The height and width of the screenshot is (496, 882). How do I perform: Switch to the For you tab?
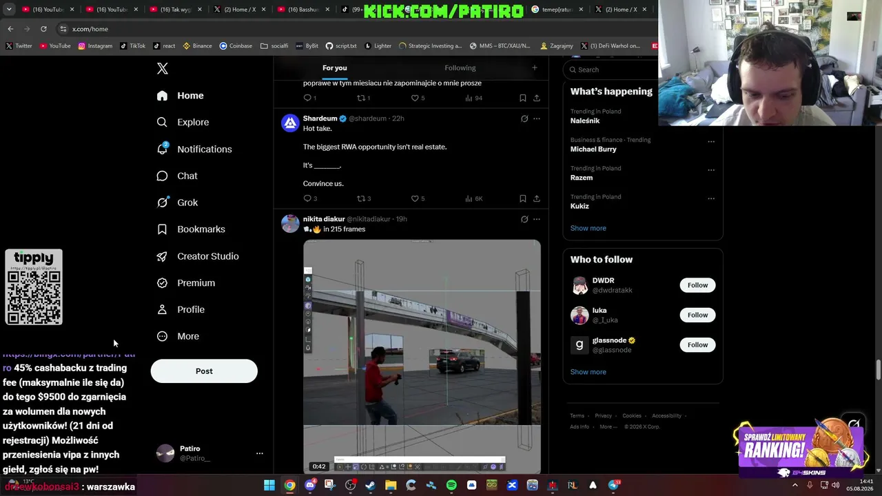pos(335,68)
